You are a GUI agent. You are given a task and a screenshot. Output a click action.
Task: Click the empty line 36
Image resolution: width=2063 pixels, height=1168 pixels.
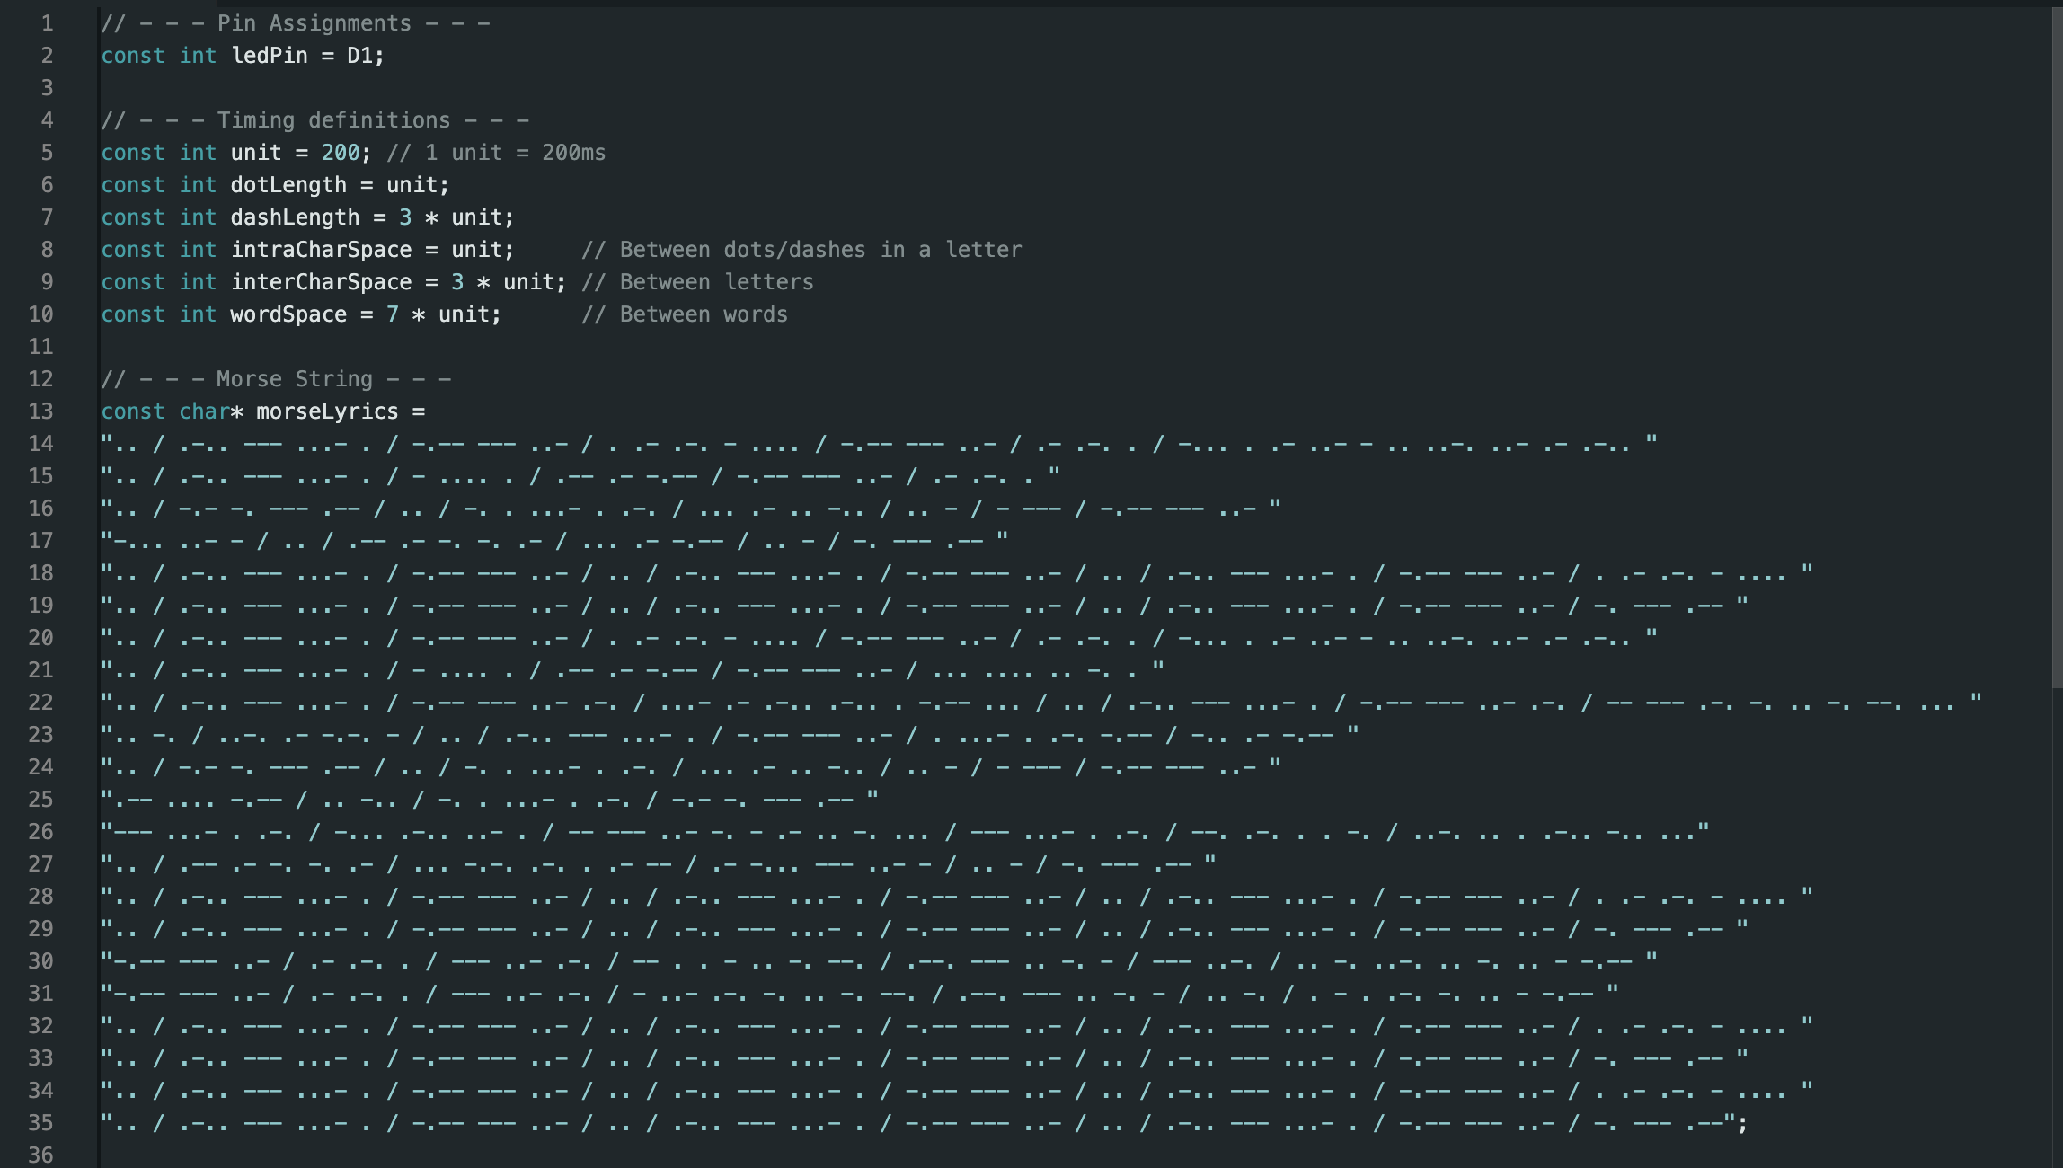pos(539,1155)
